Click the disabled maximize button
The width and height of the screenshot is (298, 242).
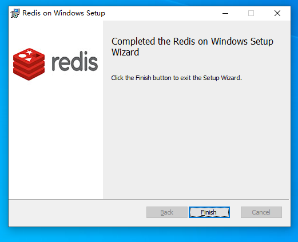[251, 13]
